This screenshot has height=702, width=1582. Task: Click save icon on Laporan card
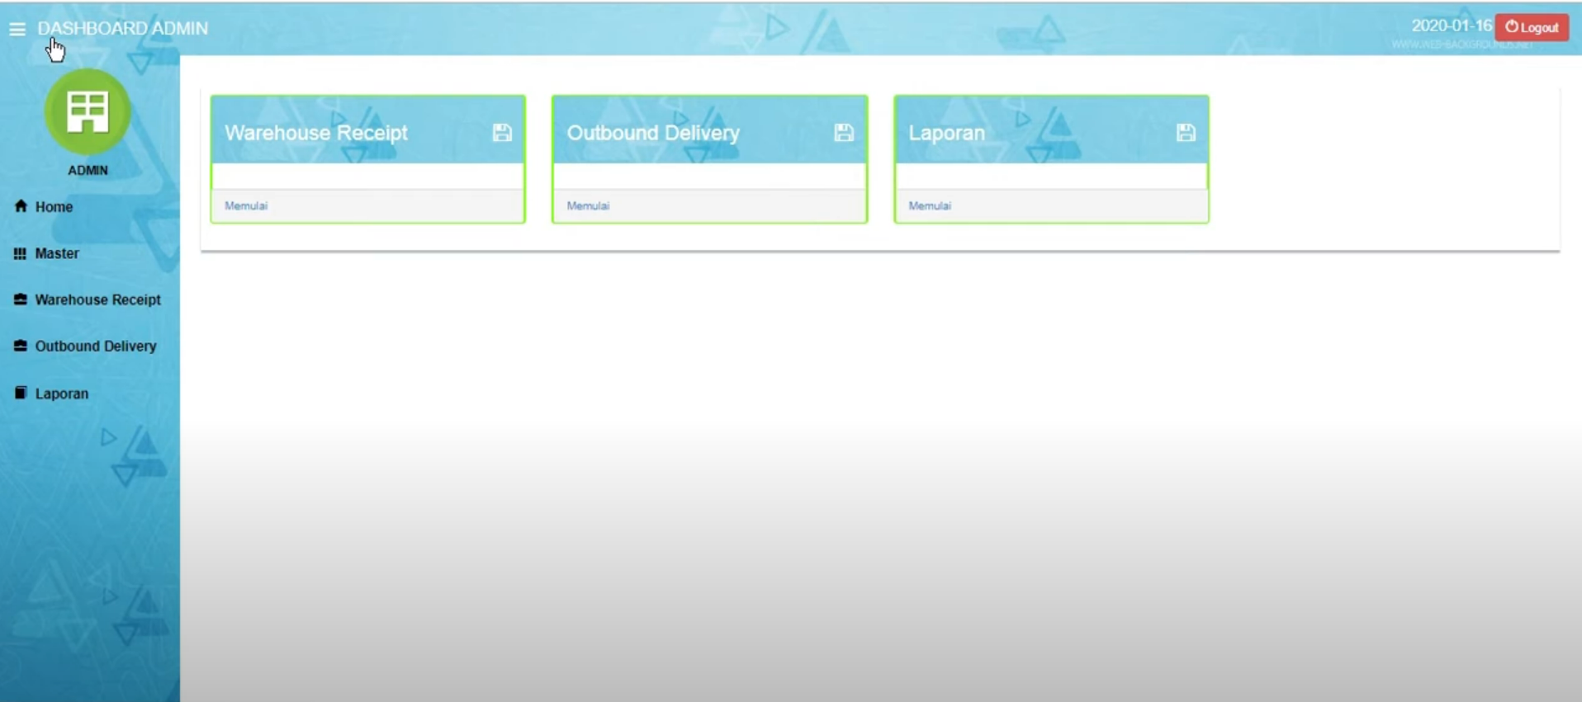pos(1185,133)
